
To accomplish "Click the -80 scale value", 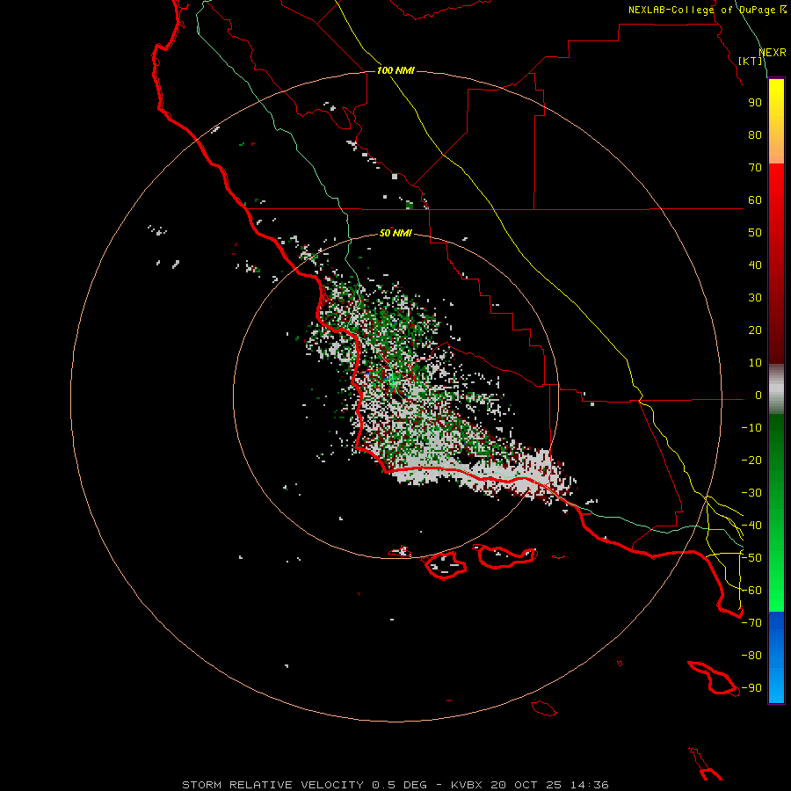I will coord(751,656).
